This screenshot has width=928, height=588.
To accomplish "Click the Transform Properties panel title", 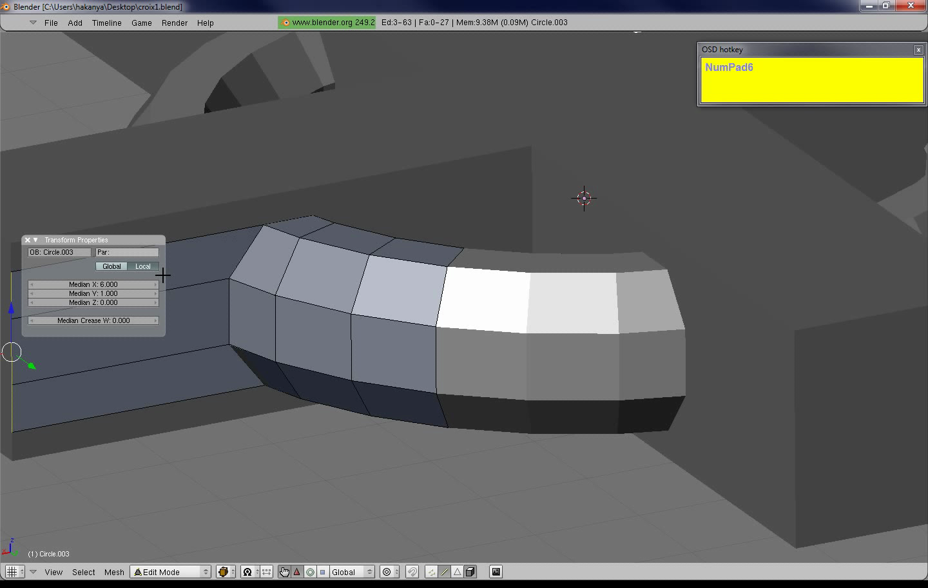I will (76, 240).
